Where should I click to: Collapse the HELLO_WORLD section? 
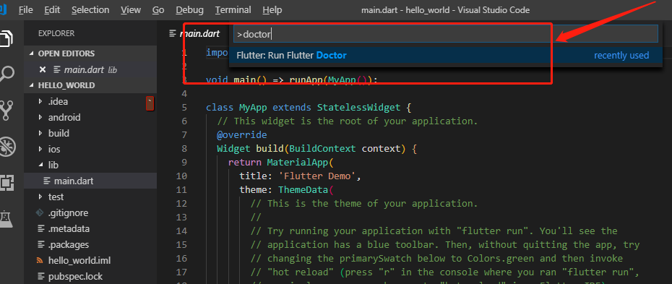pos(31,85)
